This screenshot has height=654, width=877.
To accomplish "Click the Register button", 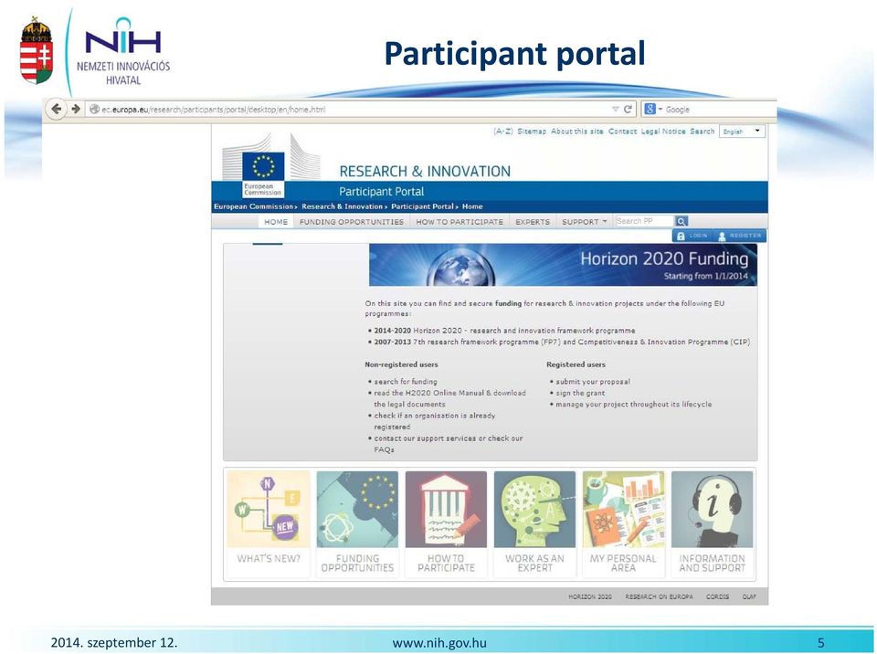I will pyautogui.click(x=739, y=236).
